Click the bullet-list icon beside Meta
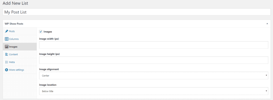Viewport: 273px width, 100px height. [7, 62]
